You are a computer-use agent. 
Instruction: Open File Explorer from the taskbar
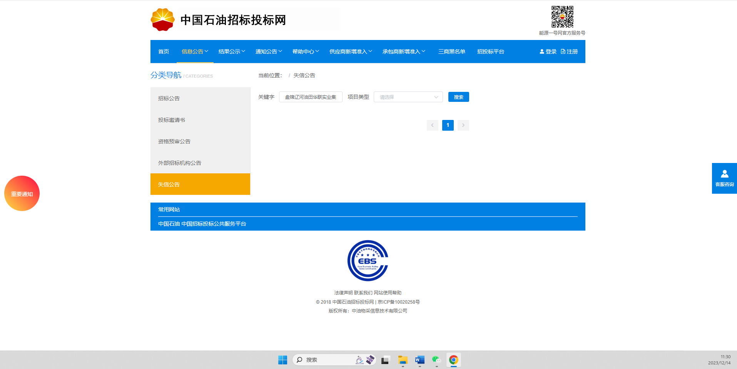point(403,360)
